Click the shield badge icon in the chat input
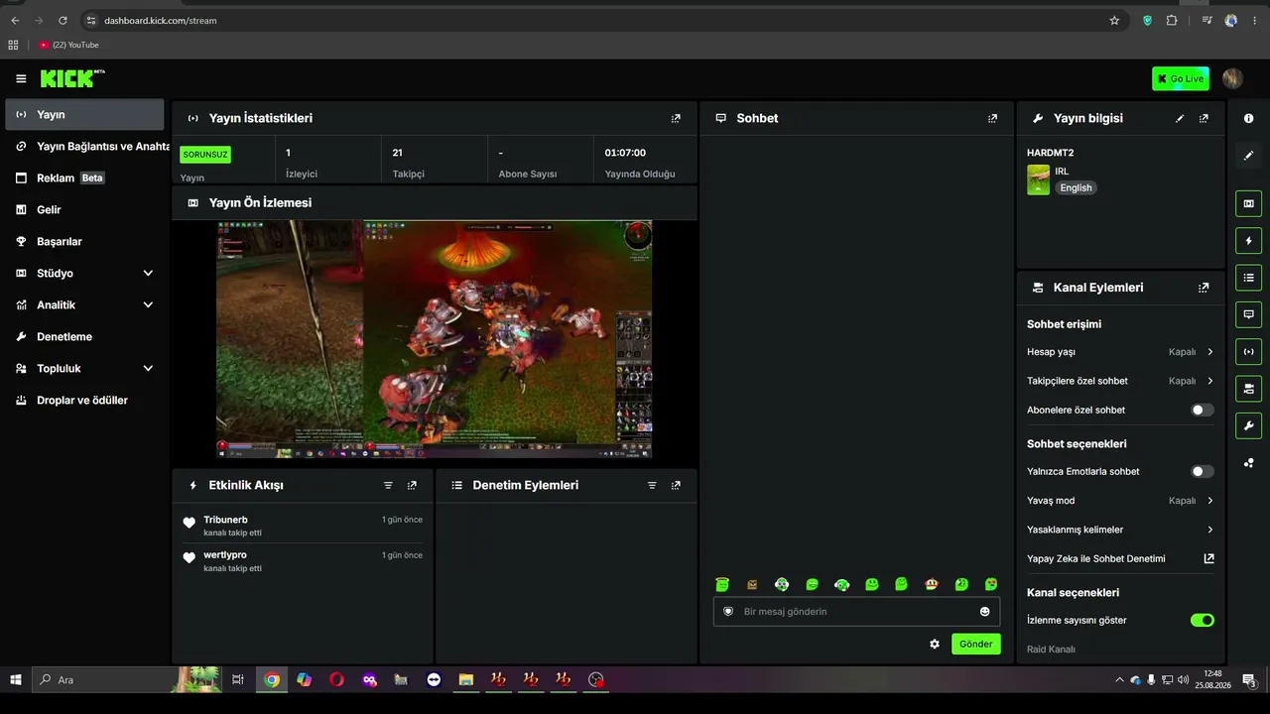The image size is (1270, 714). (x=728, y=612)
